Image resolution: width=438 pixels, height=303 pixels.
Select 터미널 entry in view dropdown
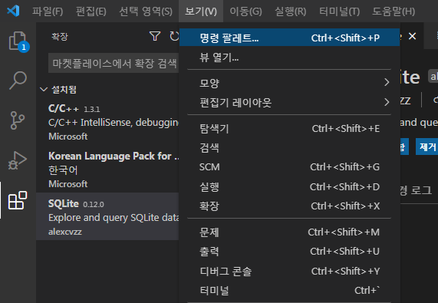tap(289, 291)
